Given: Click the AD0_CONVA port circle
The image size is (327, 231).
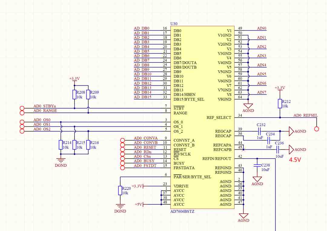Looking at the screenshot, I should [123, 140].
